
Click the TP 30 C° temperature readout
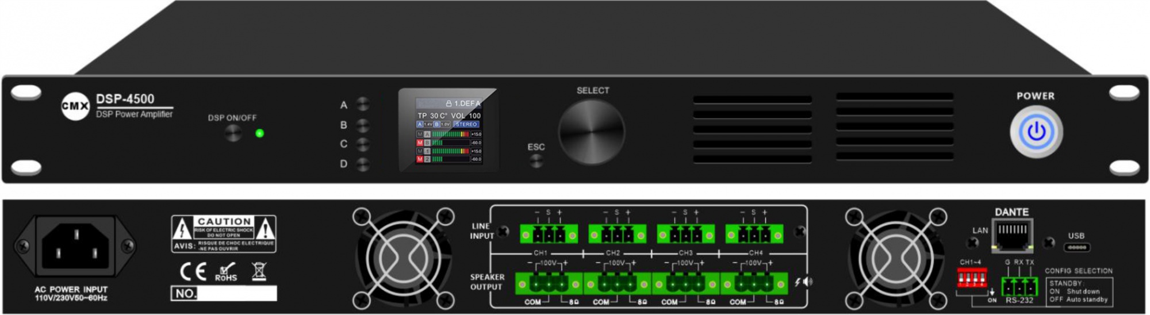pos(433,116)
